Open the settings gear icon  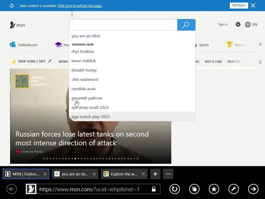238,24
